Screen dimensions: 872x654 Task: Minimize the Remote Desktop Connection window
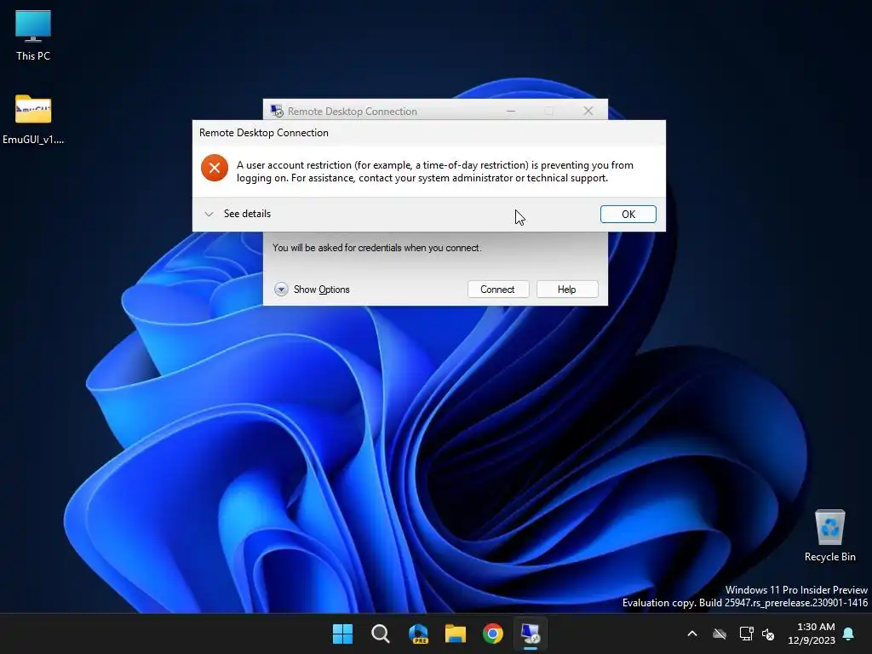[511, 111]
